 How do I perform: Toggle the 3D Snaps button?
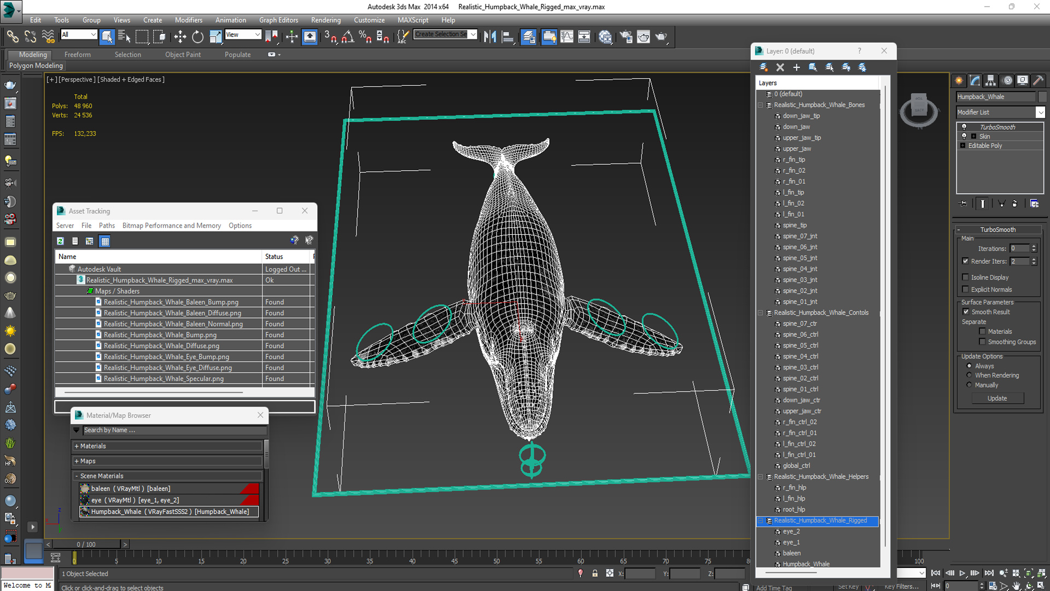(x=330, y=37)
